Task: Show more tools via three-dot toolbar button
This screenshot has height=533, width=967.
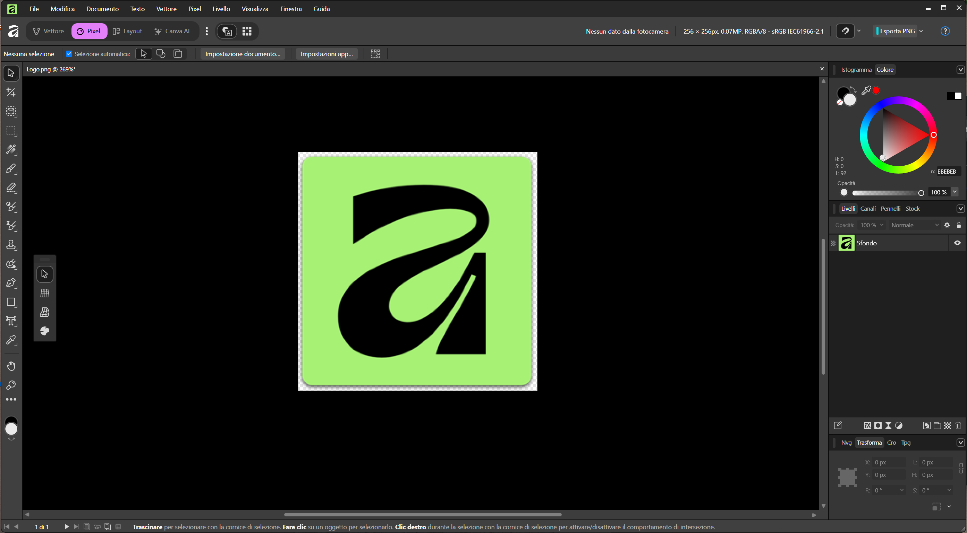Action: (x=11, y=400)
